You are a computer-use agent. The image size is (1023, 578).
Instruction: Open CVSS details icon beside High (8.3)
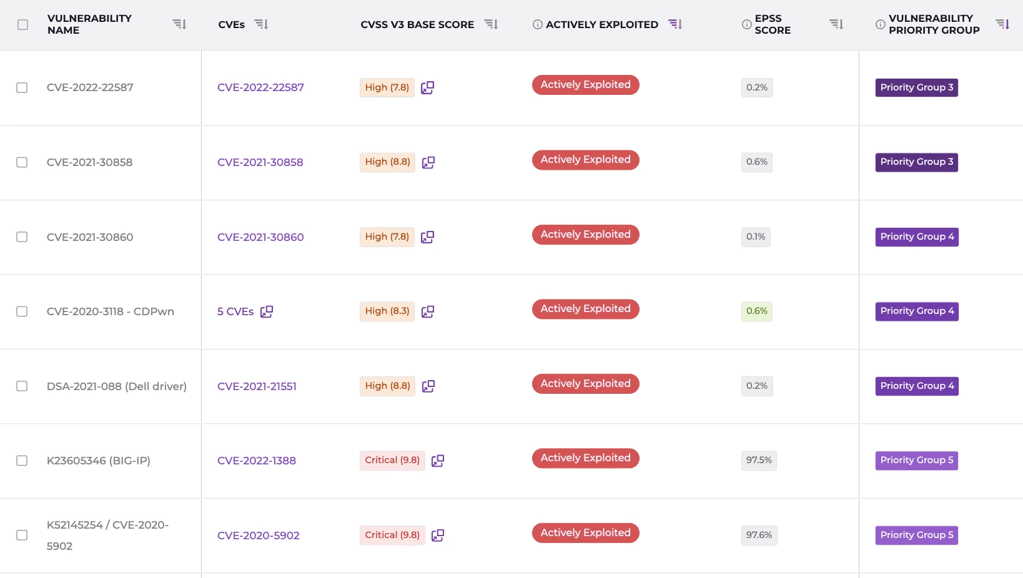pyautogui.click(x=428, y=311)
